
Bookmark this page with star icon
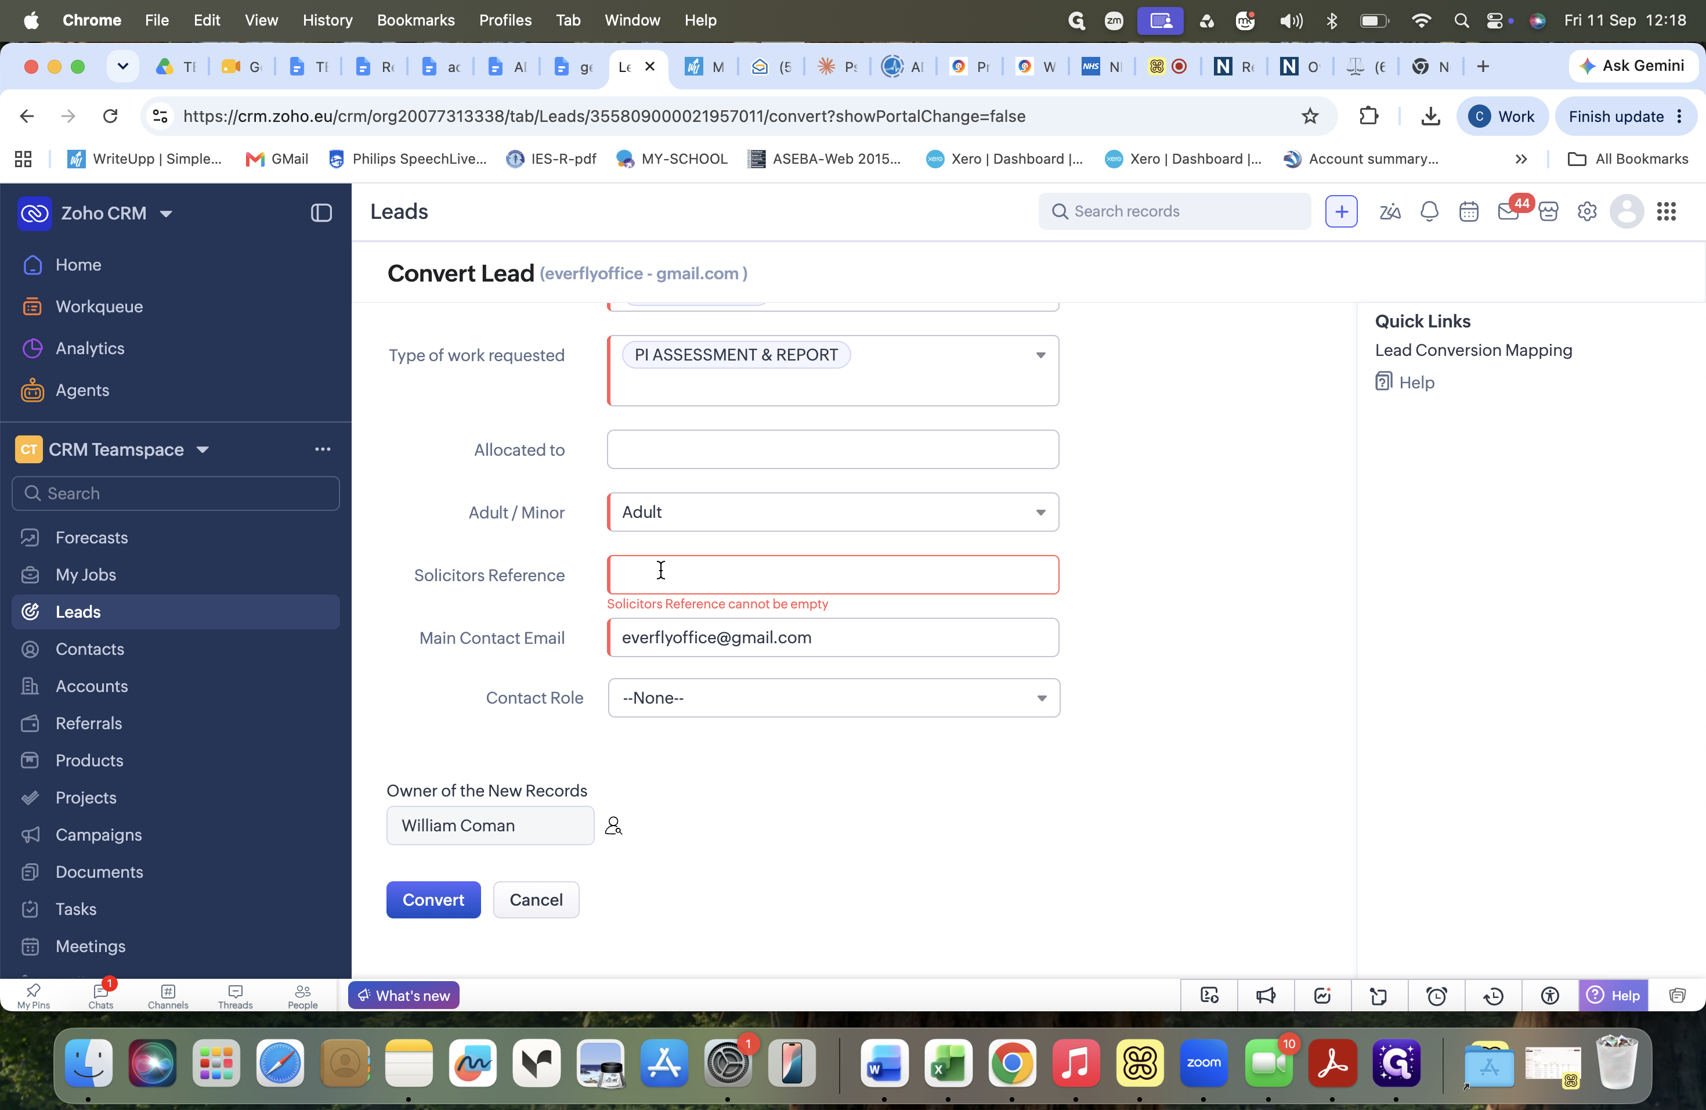click(1310, 116)
